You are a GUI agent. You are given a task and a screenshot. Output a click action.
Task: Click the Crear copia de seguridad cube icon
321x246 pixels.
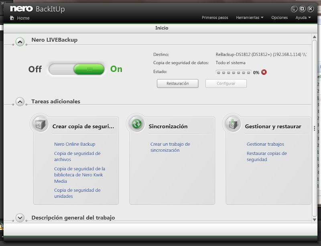(x=40, y=124)
